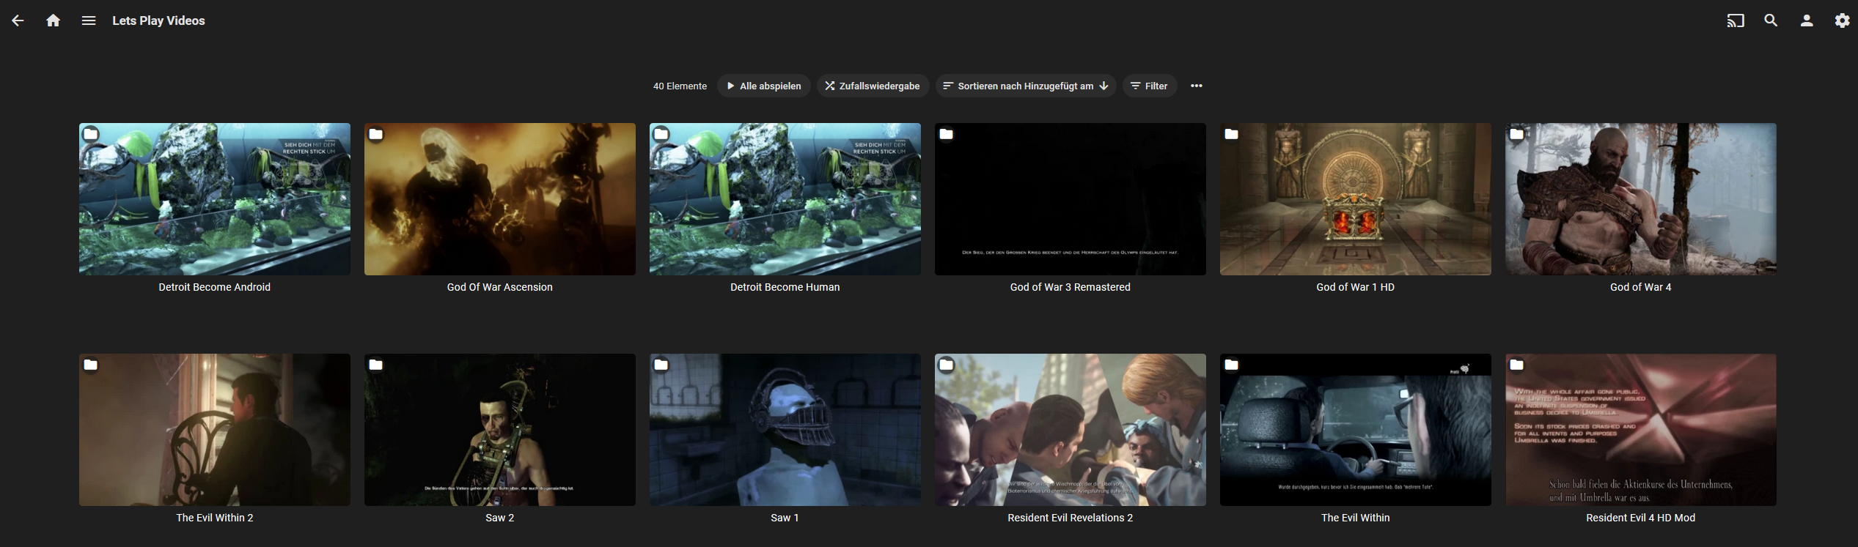Click folder icon on God of War 3 Remastered
1858x547 pixels.
[x=947, y=134]
